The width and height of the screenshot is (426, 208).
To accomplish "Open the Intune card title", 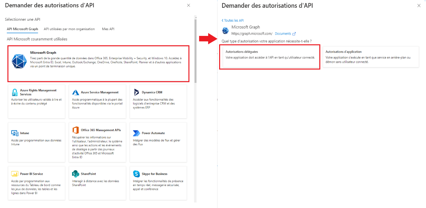I will pyautogui.click(x=25, y=133).
